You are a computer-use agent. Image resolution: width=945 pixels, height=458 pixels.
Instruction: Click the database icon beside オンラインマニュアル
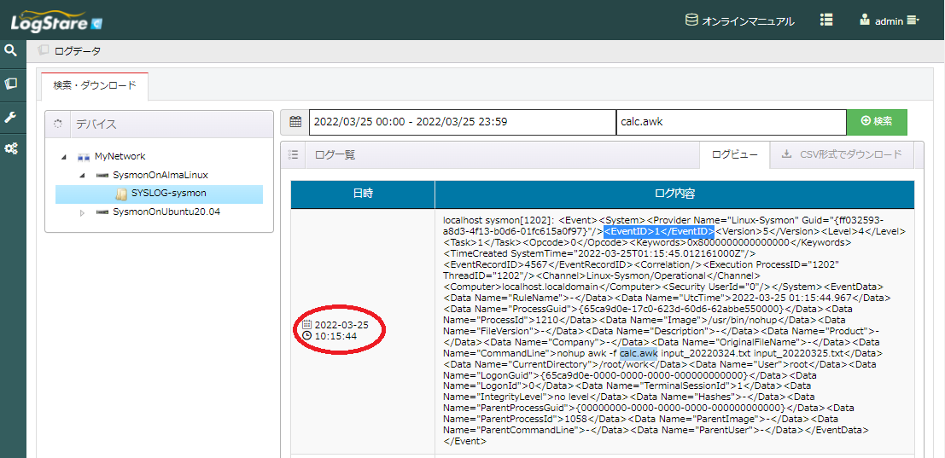[x=691, y=20]
